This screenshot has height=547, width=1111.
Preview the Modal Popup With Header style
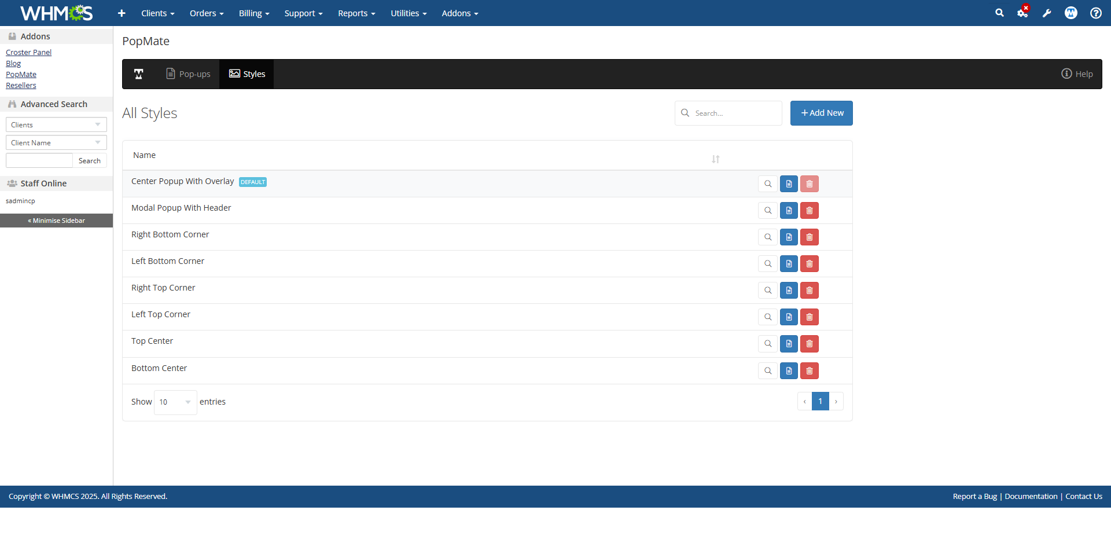[768, 211]
